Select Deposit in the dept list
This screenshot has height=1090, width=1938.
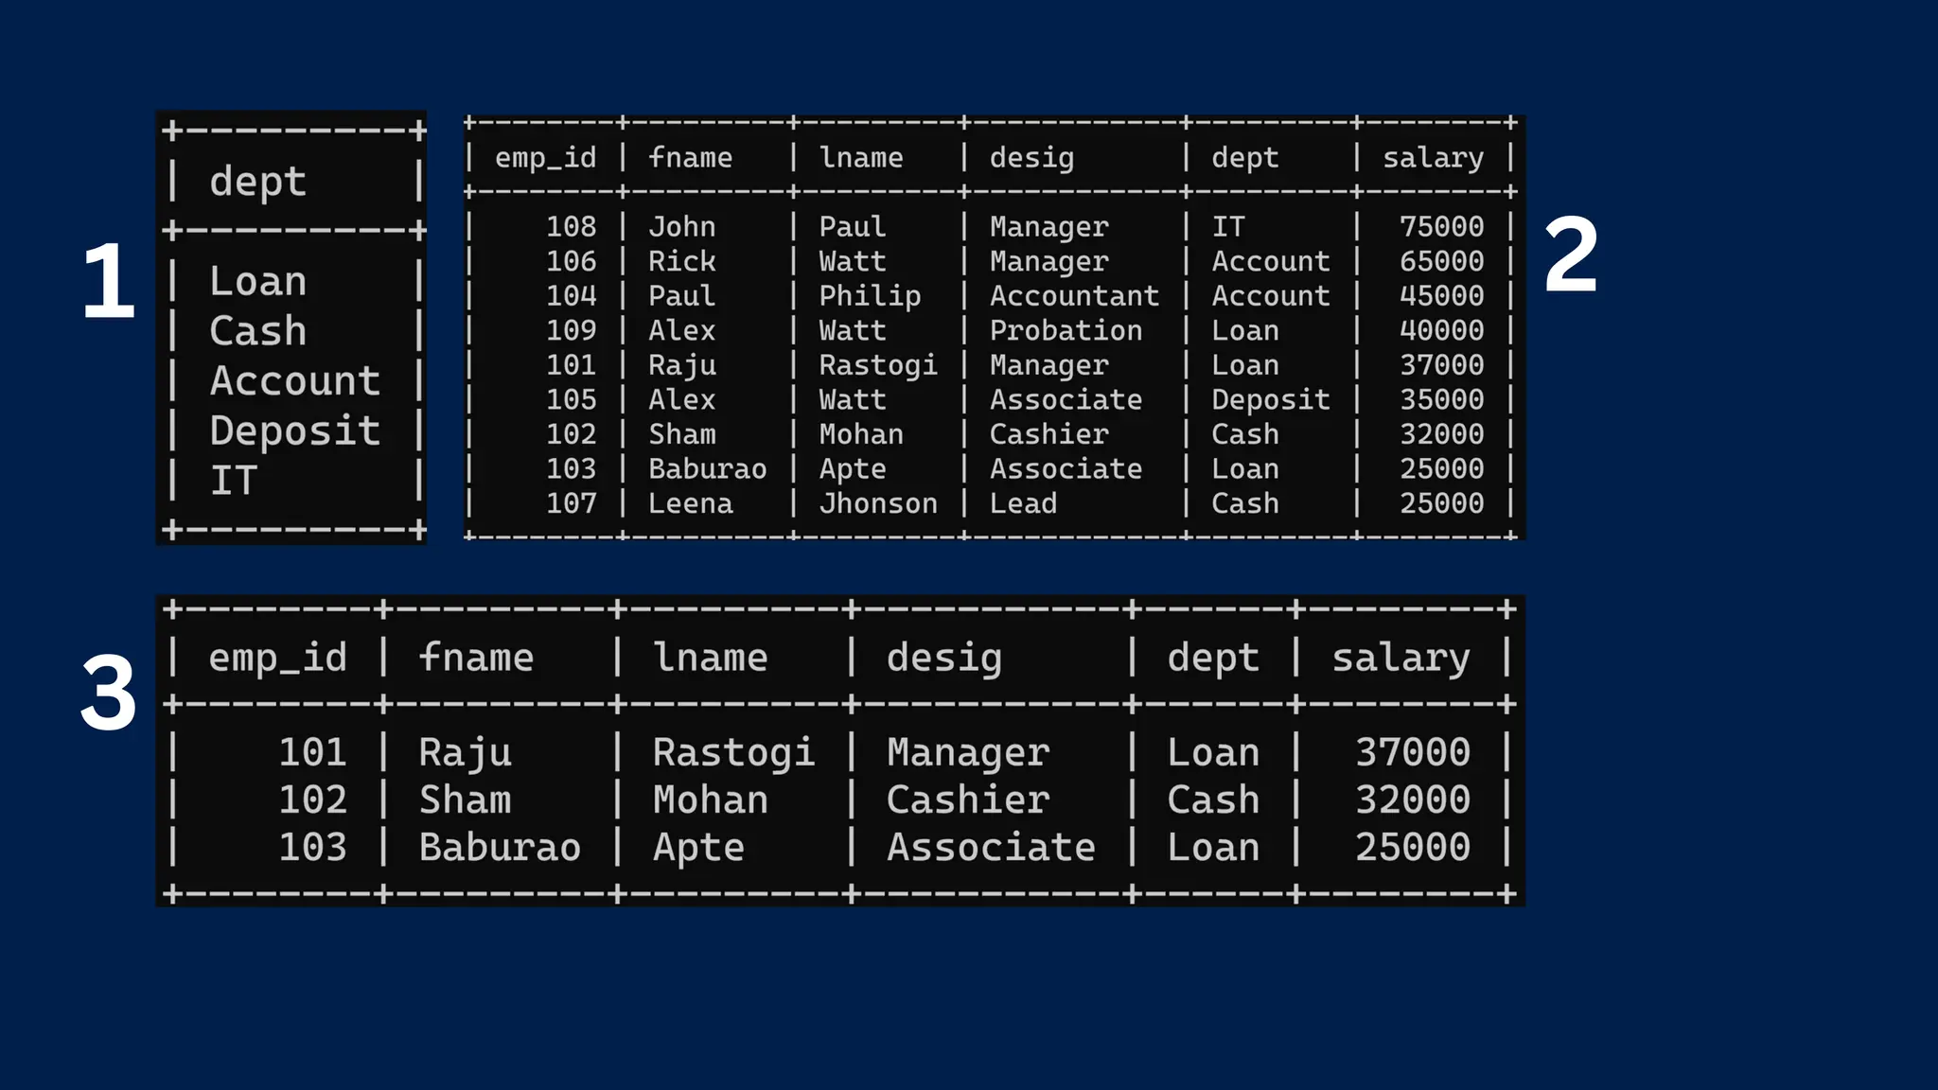[x=294, y=431]
